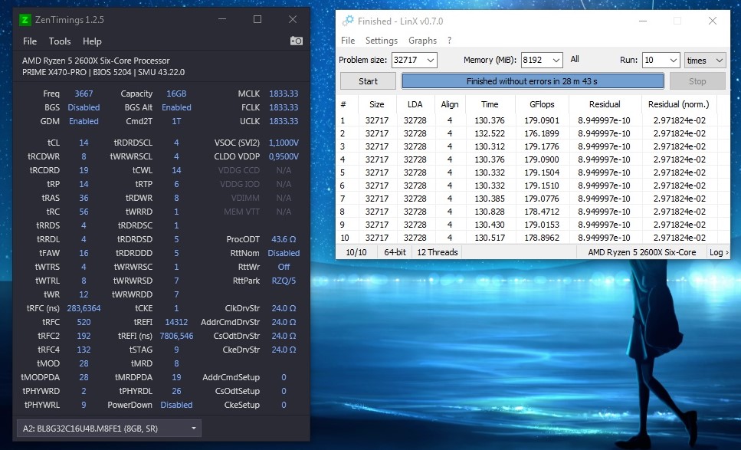Click the RttNom Disabled value
The width and height of the screenshot is (741, 450).
click(x=284, y=253)
